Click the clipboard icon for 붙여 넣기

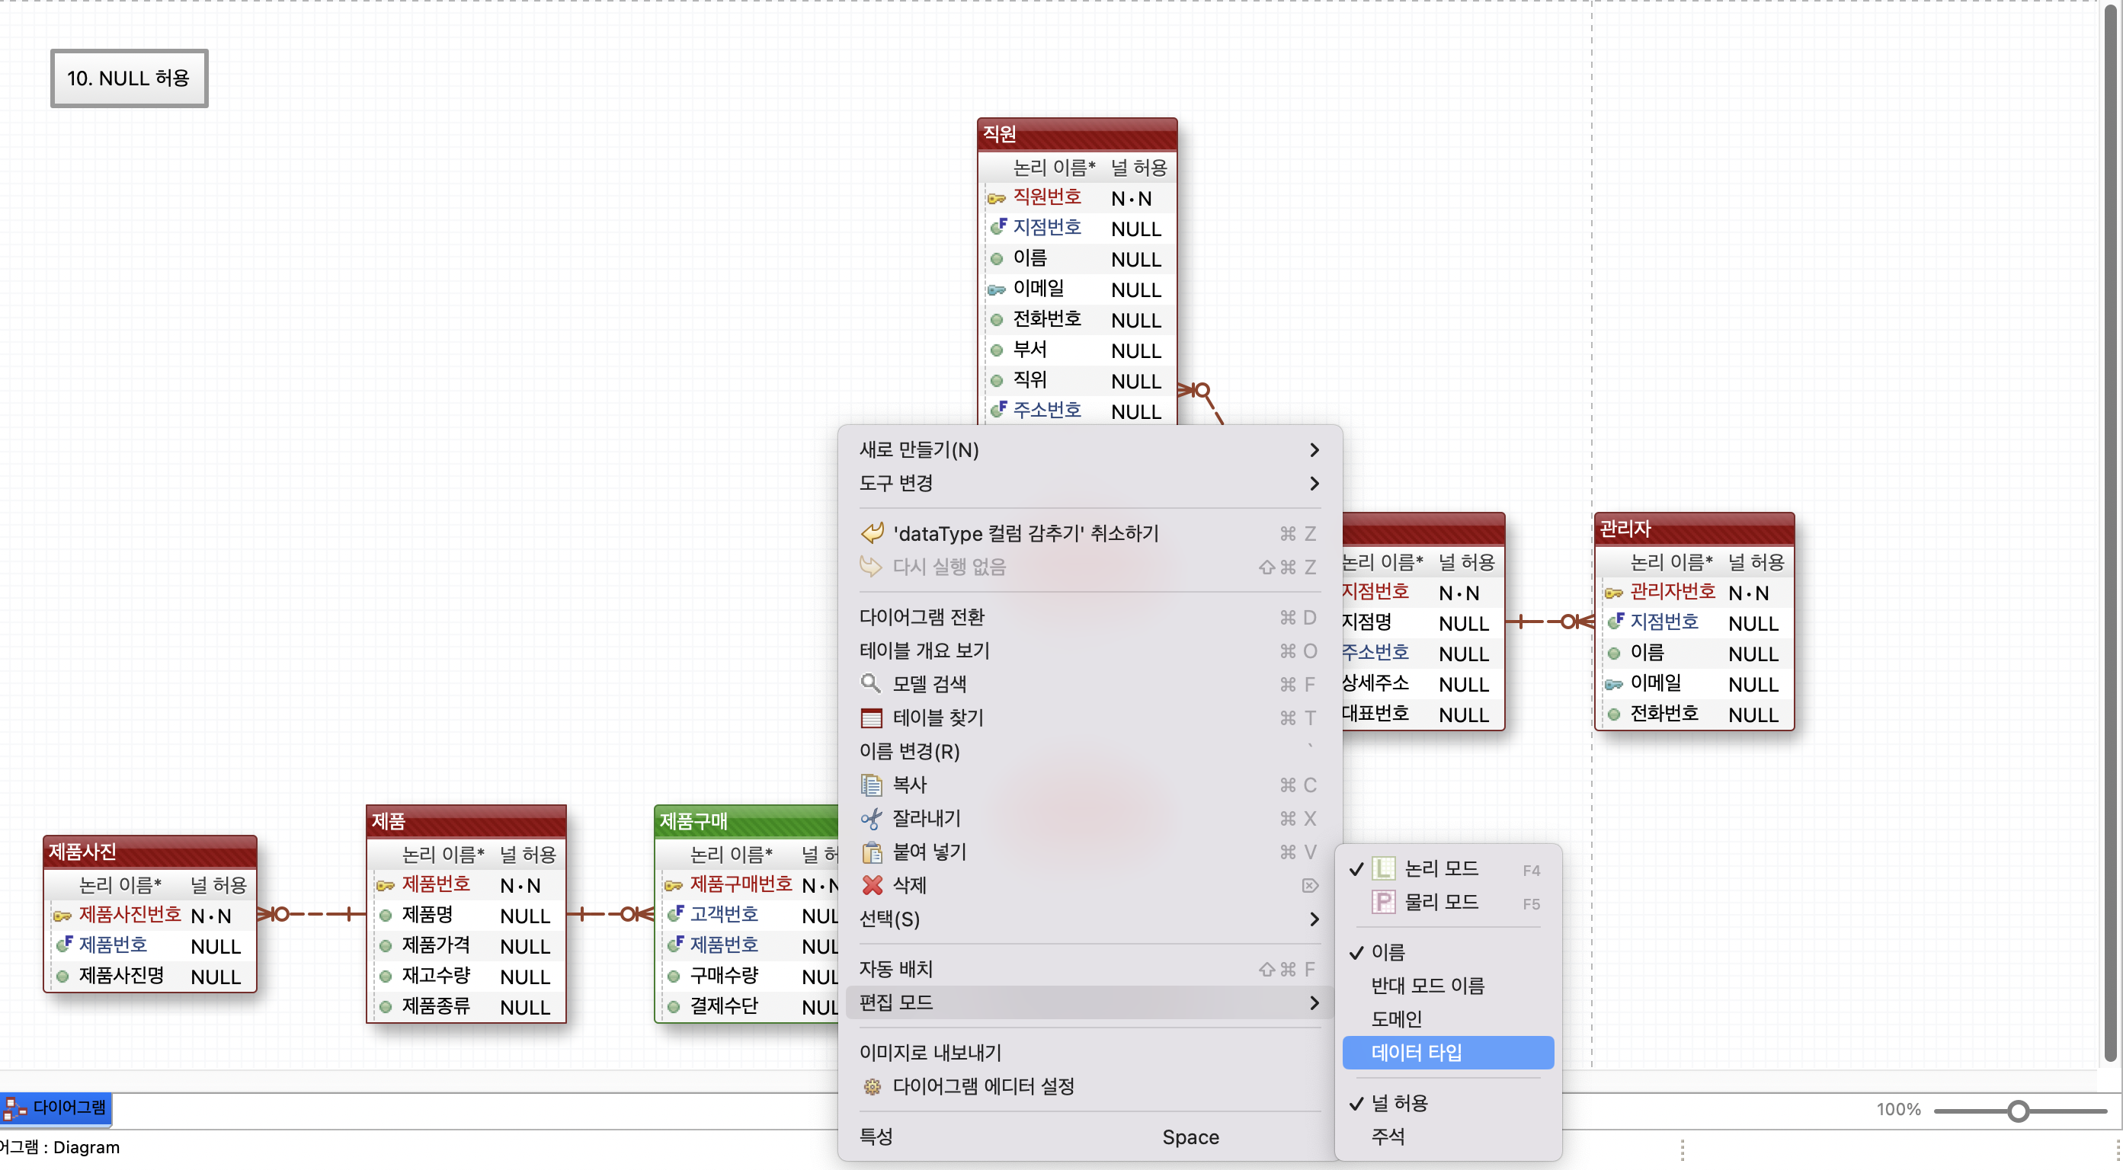(871, 851)
